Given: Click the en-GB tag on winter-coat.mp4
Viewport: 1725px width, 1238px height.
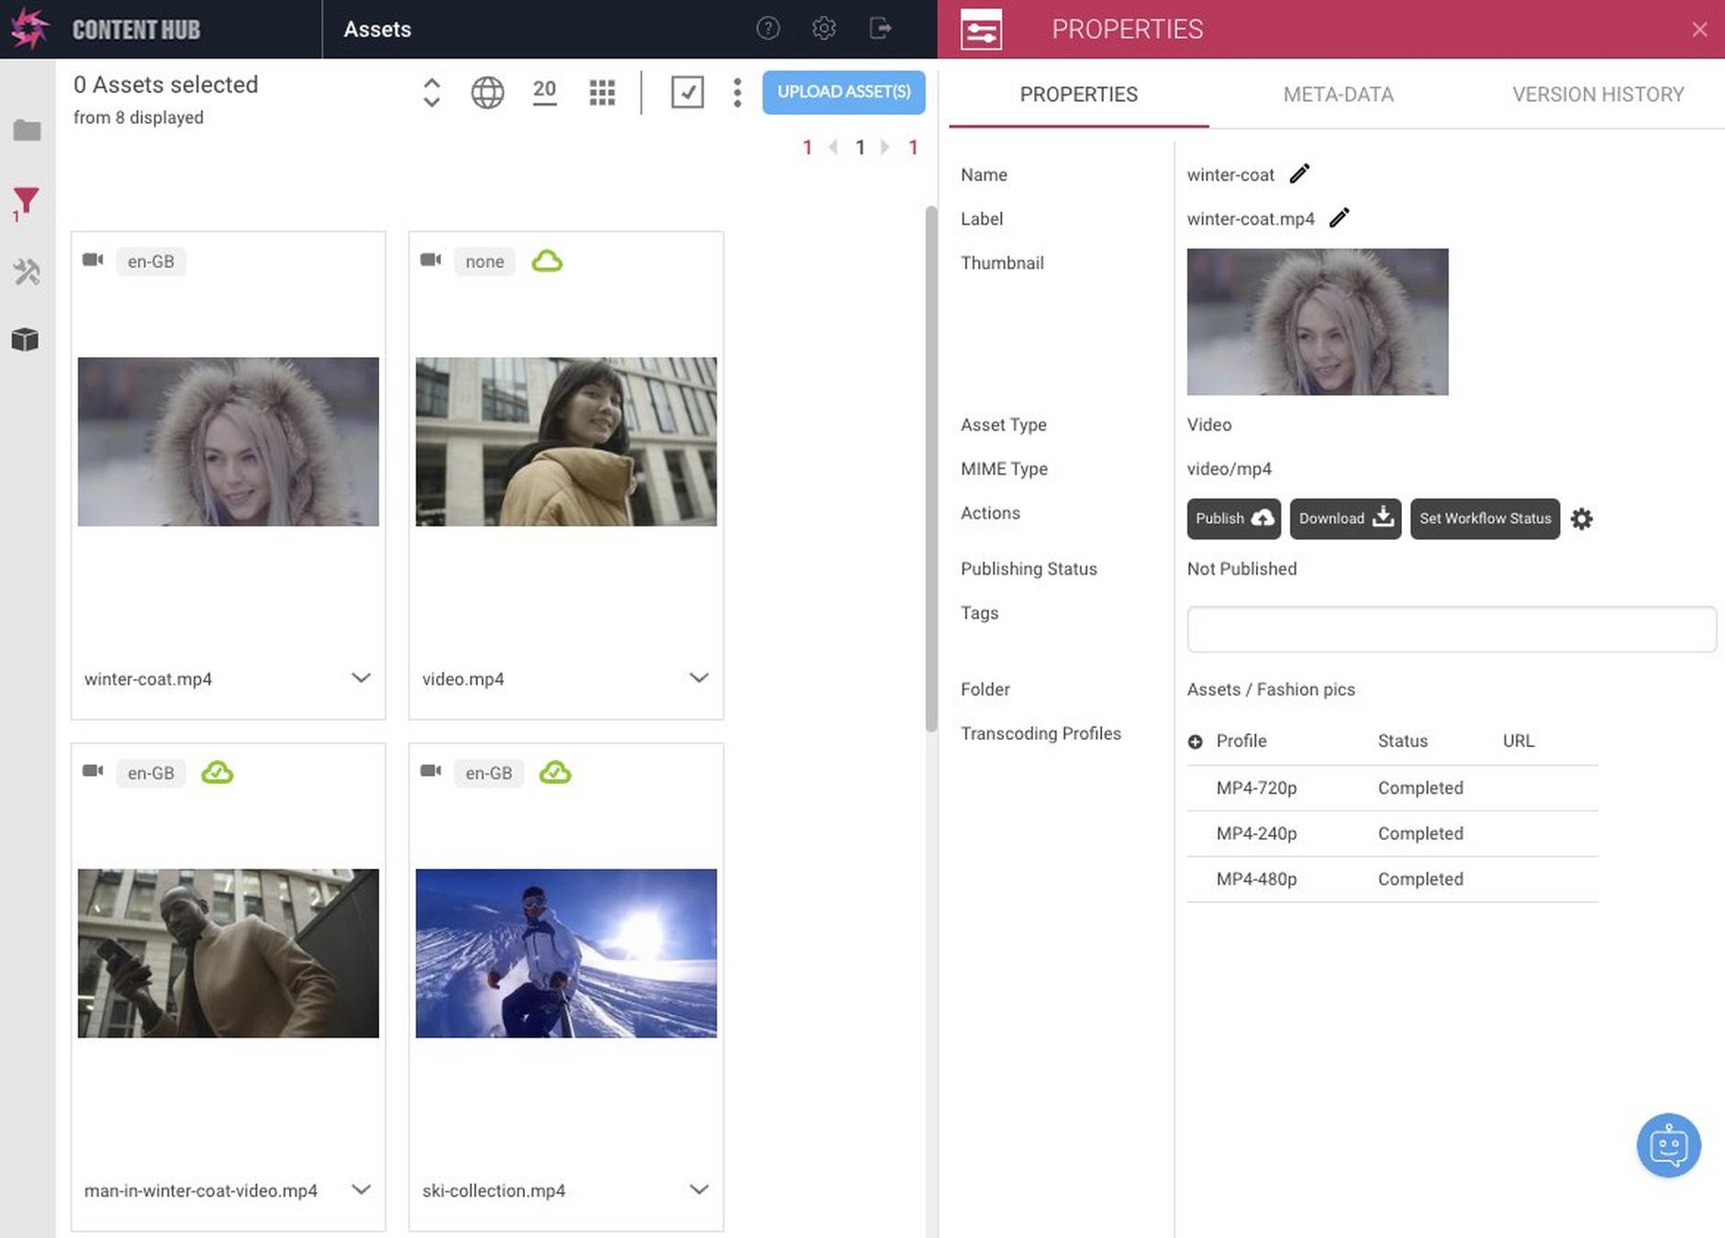Looking at the screenshot, I should (150, 262).
